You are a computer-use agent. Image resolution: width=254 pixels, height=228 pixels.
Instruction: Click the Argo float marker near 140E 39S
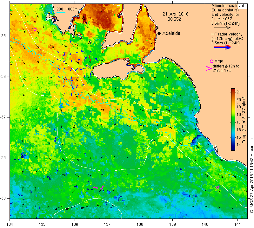[x=217, y=187]
